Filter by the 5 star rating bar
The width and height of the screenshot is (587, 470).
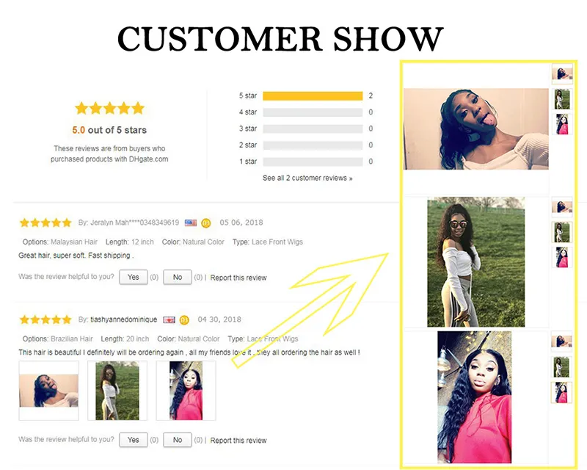tap(313, 96)
